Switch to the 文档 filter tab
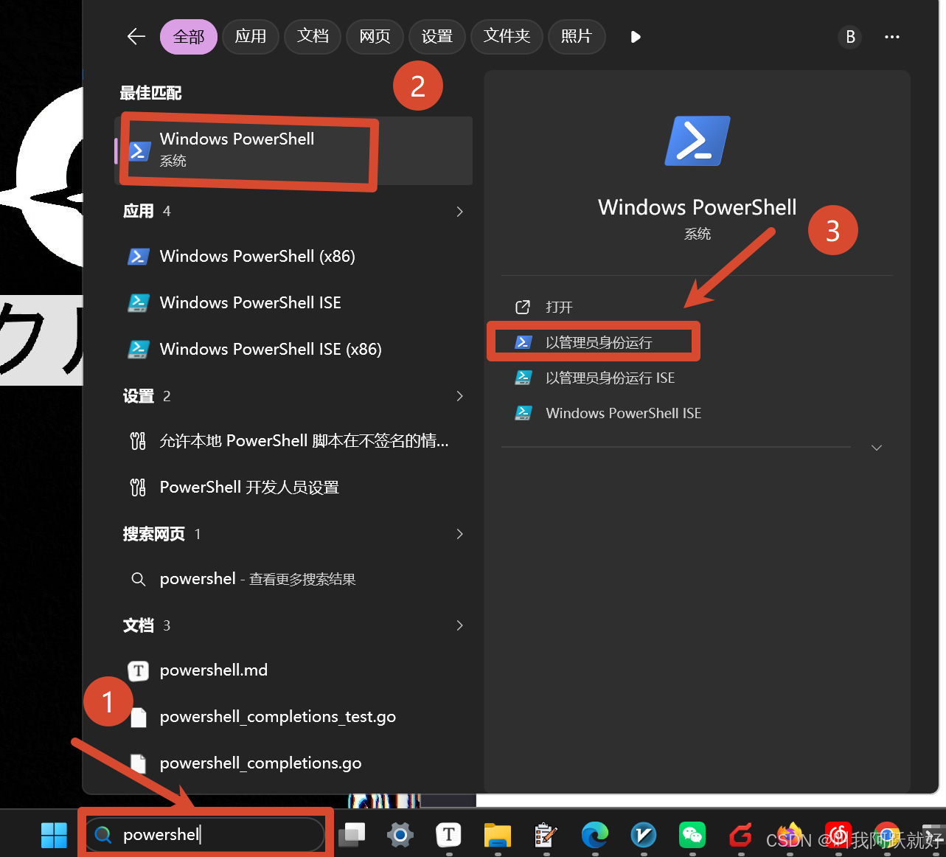The image size is (946, 857). click(x=313, y=37)
